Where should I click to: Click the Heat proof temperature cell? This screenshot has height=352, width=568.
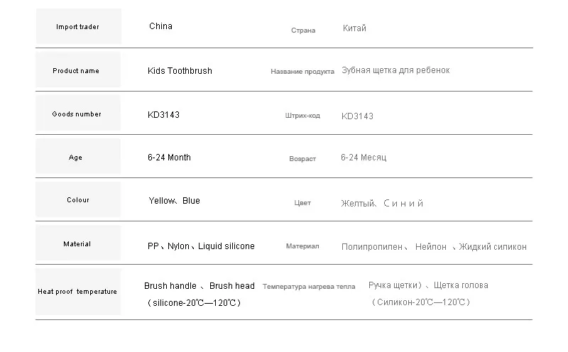pos(78,292)
